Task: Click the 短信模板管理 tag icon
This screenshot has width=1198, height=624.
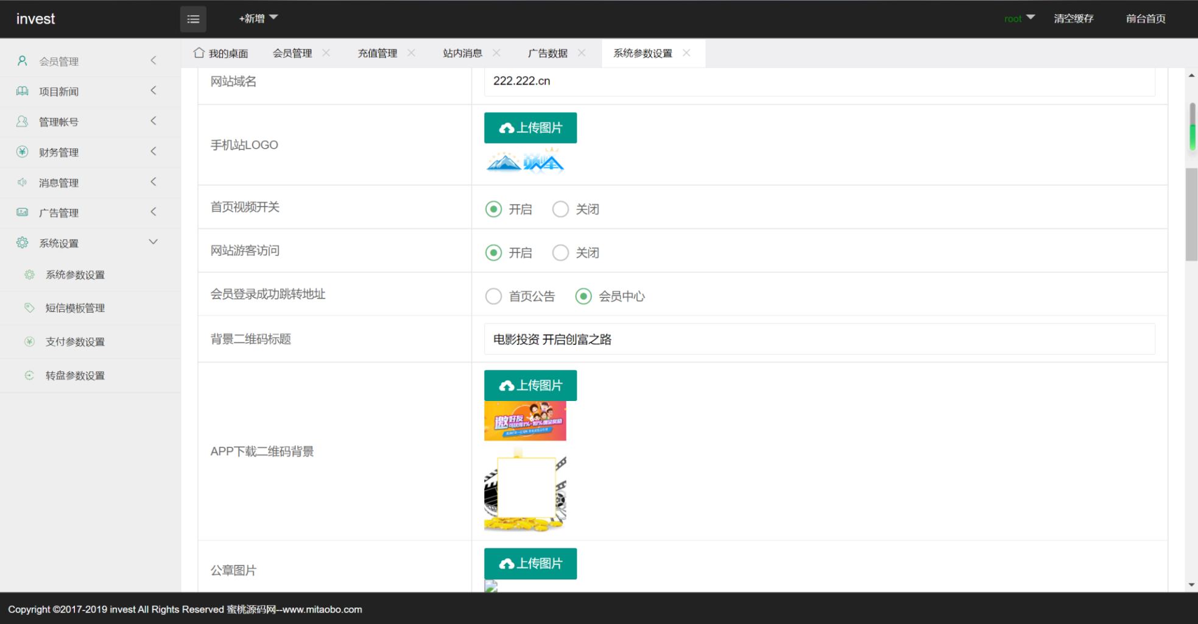Action: tap(29, 308)
